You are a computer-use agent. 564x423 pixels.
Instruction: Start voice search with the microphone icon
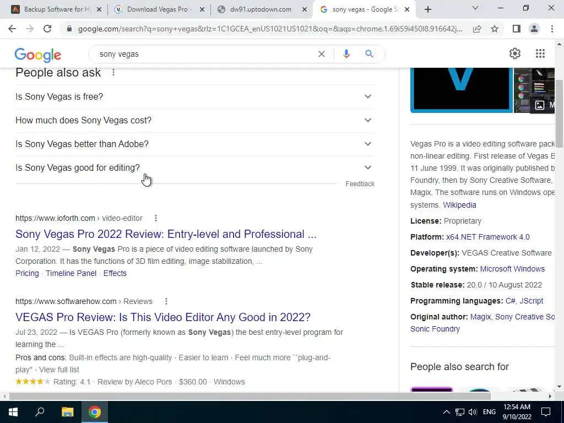[346, 54]
